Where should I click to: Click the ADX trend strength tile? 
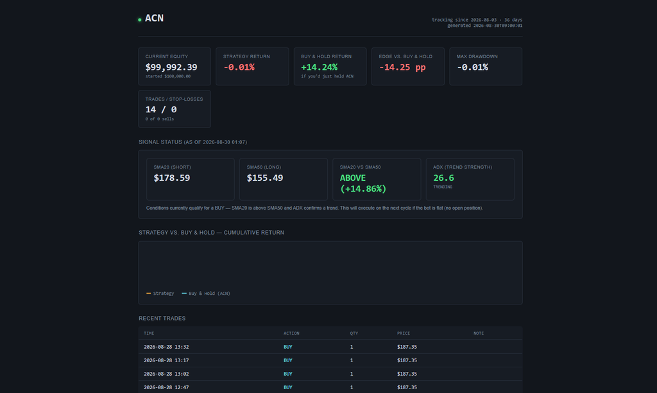(470, 179)
